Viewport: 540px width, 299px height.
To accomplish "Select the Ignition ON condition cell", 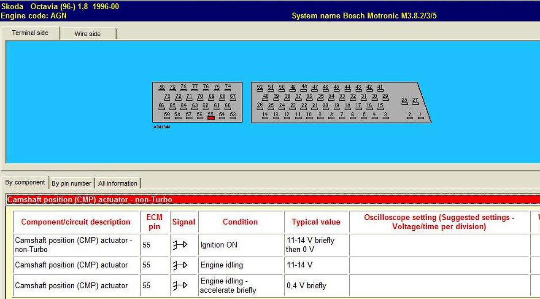I will coord(241,245).
